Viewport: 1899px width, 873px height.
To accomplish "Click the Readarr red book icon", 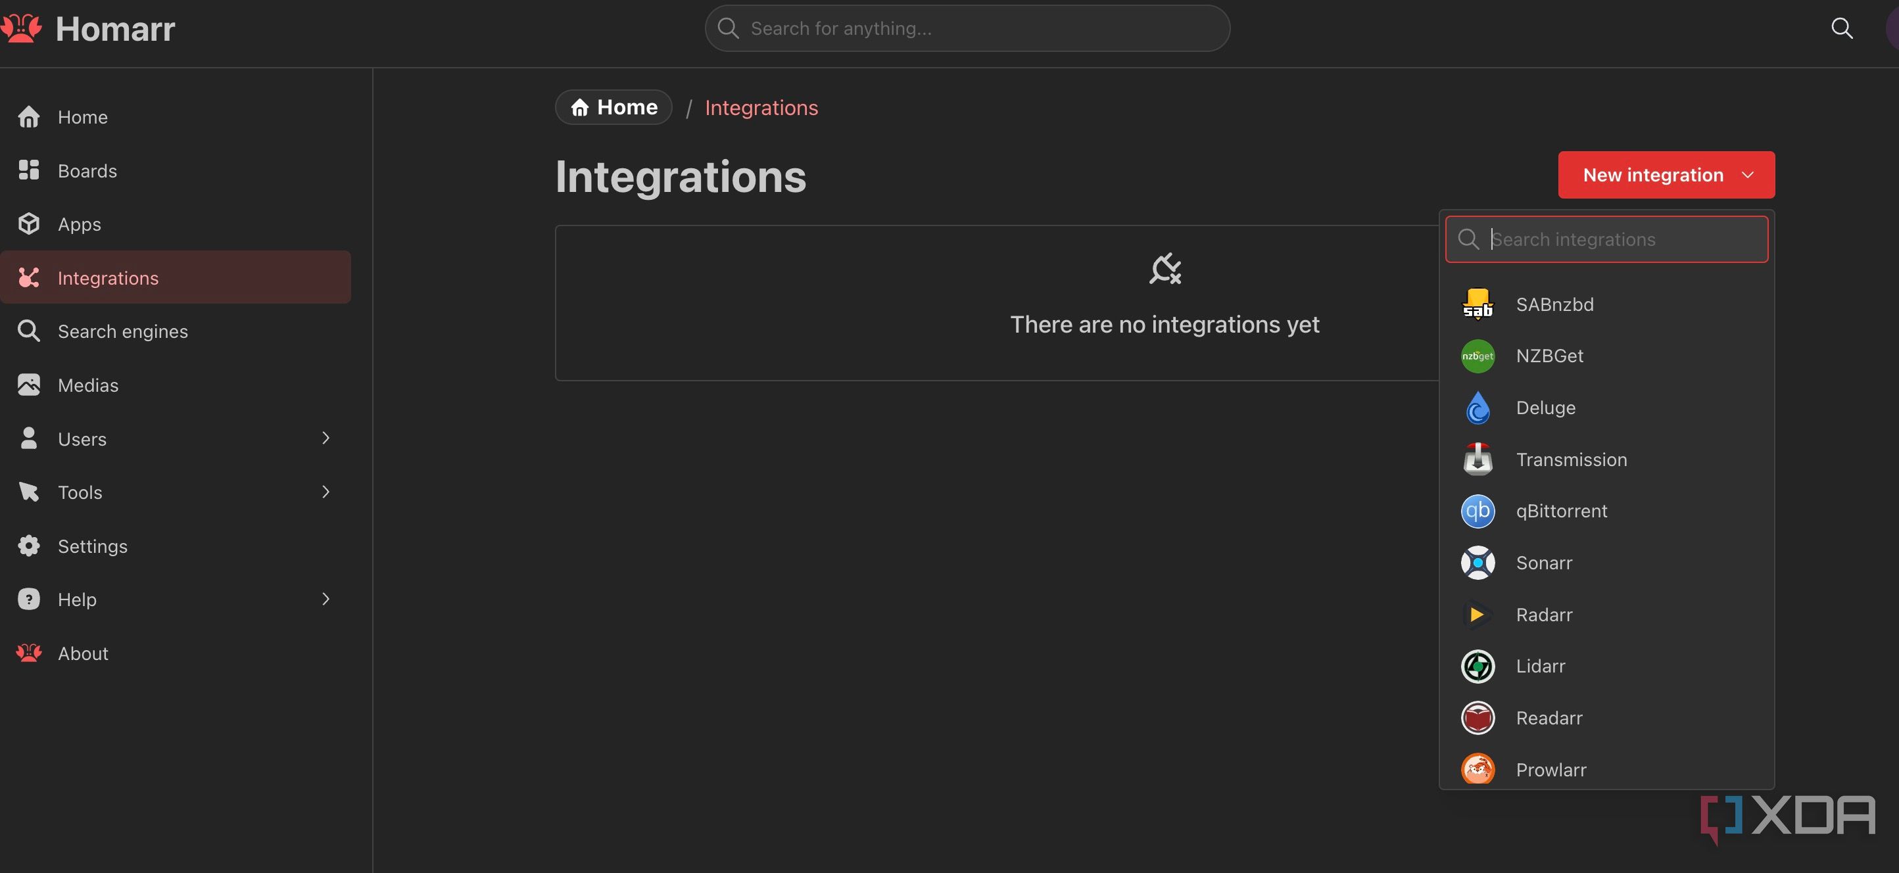I will click(x=1478, y=718).
